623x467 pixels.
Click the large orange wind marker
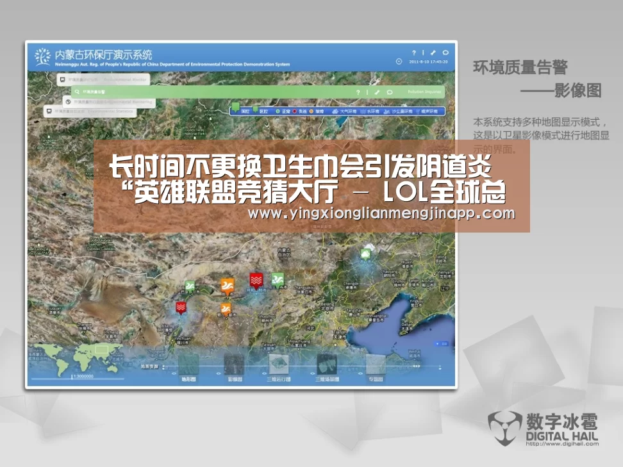(228, 286)
